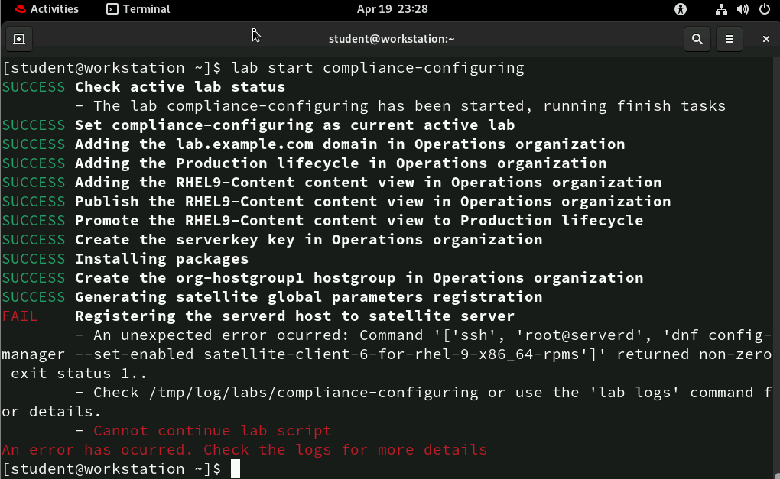Close the terminal window

click(x=765, y=39)
